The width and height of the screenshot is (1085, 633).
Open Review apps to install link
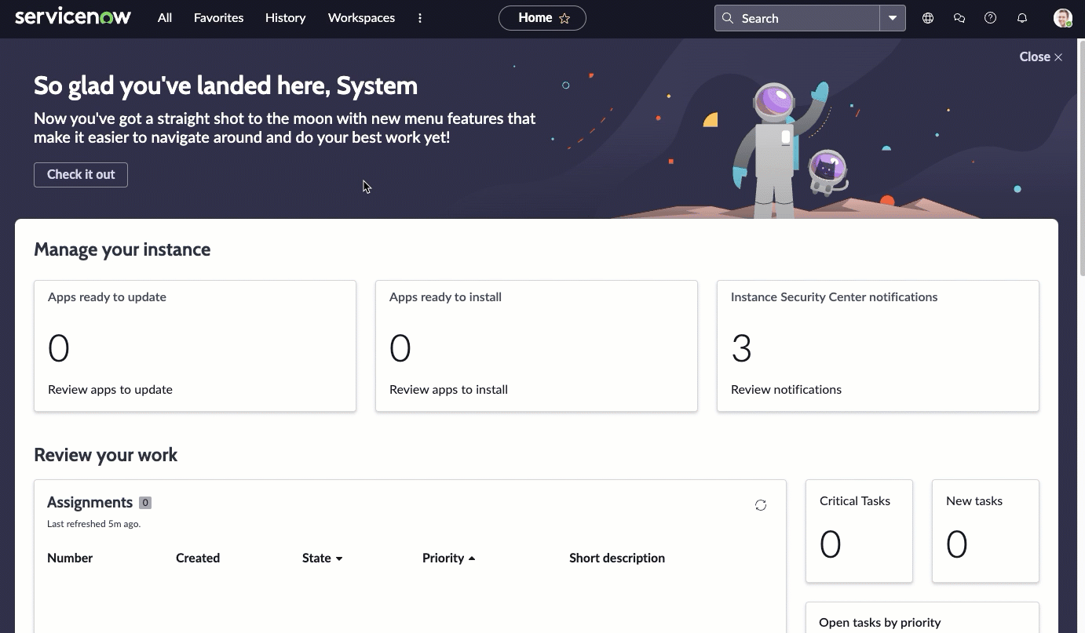[448, 389]
